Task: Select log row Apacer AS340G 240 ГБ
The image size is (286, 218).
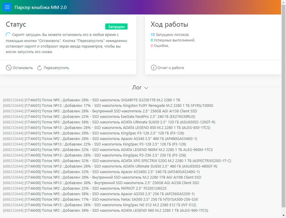Action: [x=101, y=172]
